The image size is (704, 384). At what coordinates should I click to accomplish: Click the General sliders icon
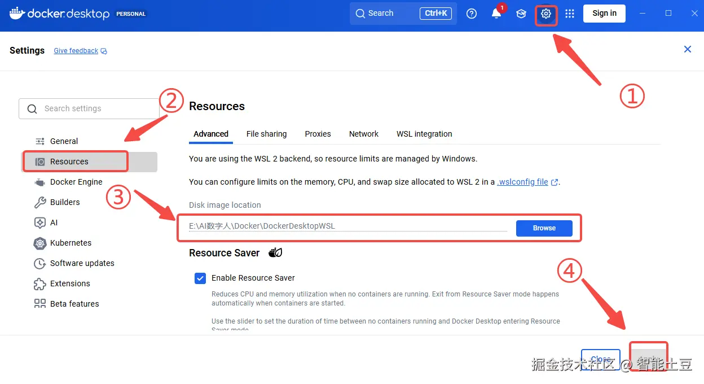click(40, 141)
